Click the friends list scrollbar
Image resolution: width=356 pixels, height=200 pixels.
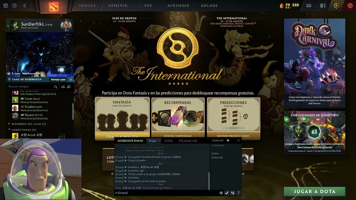(73, 111)
